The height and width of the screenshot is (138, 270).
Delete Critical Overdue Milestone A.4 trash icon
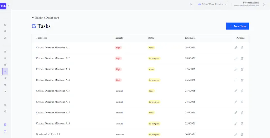coord(242,80)
